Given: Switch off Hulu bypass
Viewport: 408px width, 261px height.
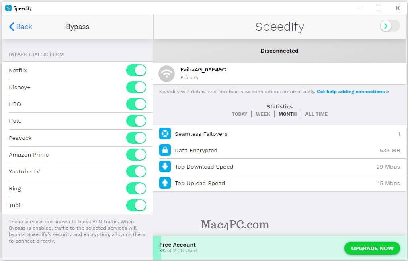Looking at the screenshot, I should coord(136,121).
